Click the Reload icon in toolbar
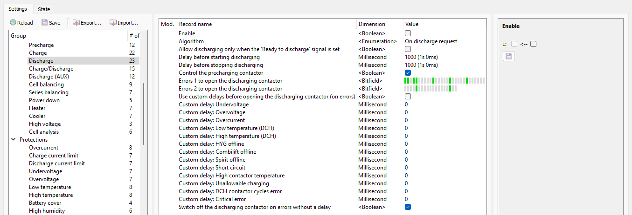Image resolution: width=632 pixels, height=215 pixels. 13,22
